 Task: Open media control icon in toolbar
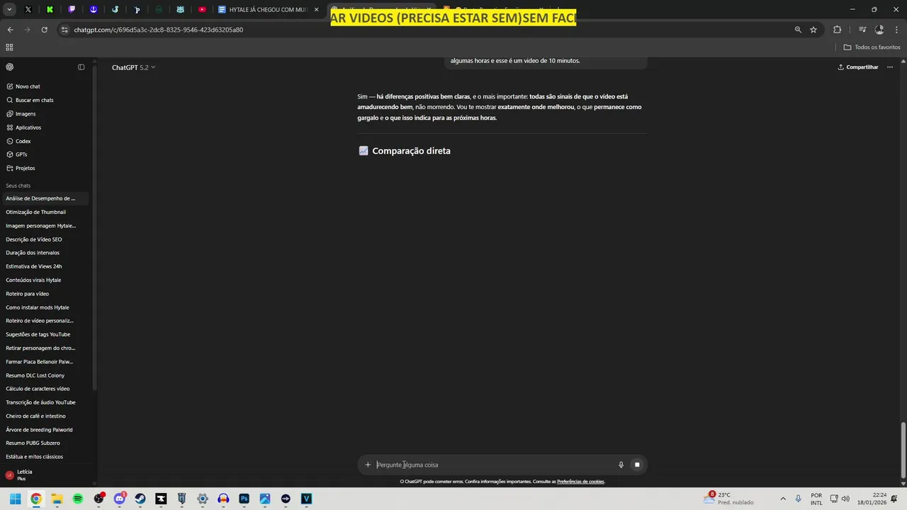point(862,30)
